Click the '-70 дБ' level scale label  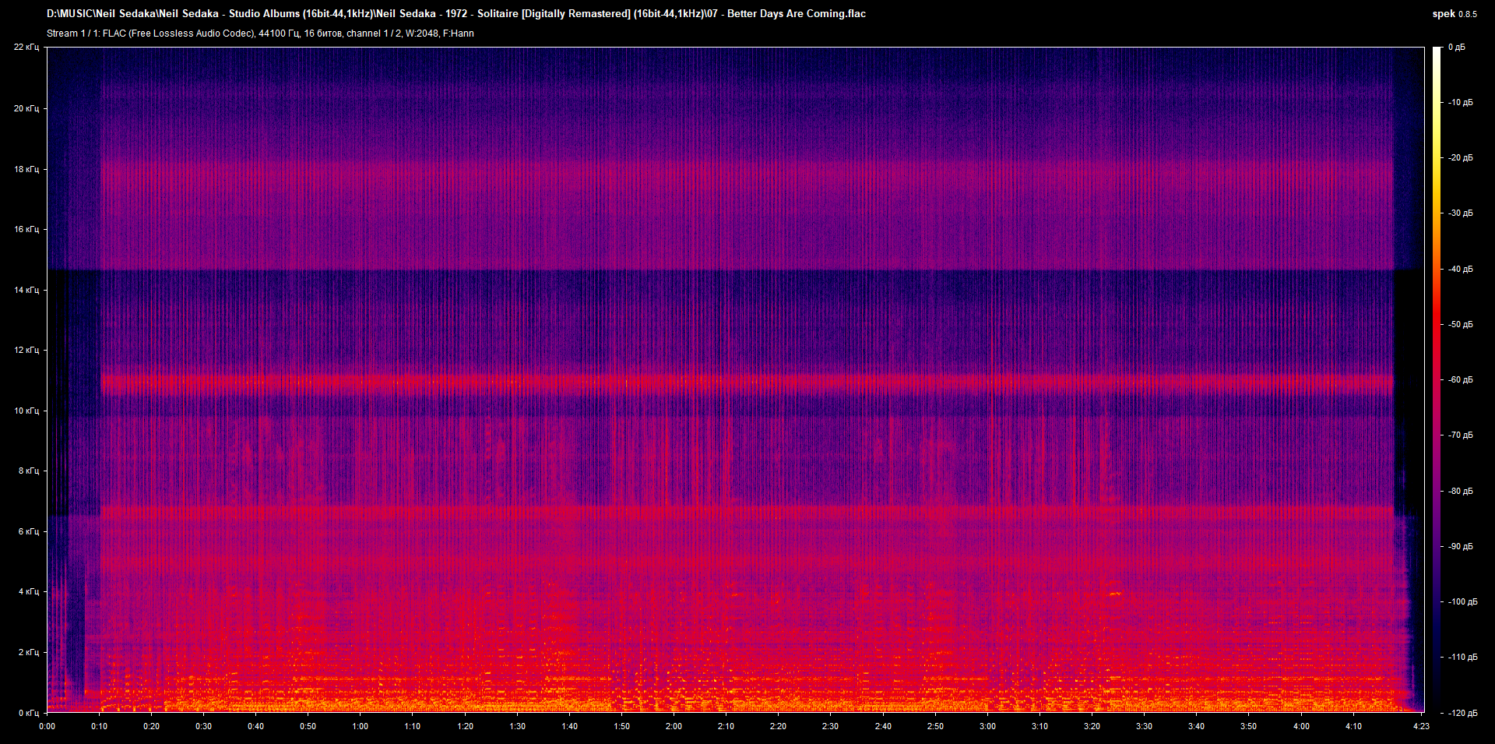1461,435
